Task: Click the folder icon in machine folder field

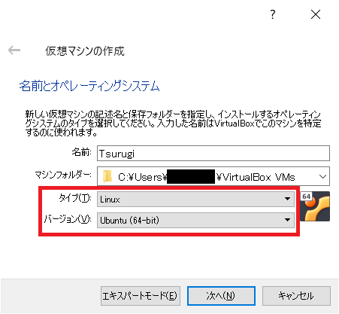Action: [x=107, y=176]
